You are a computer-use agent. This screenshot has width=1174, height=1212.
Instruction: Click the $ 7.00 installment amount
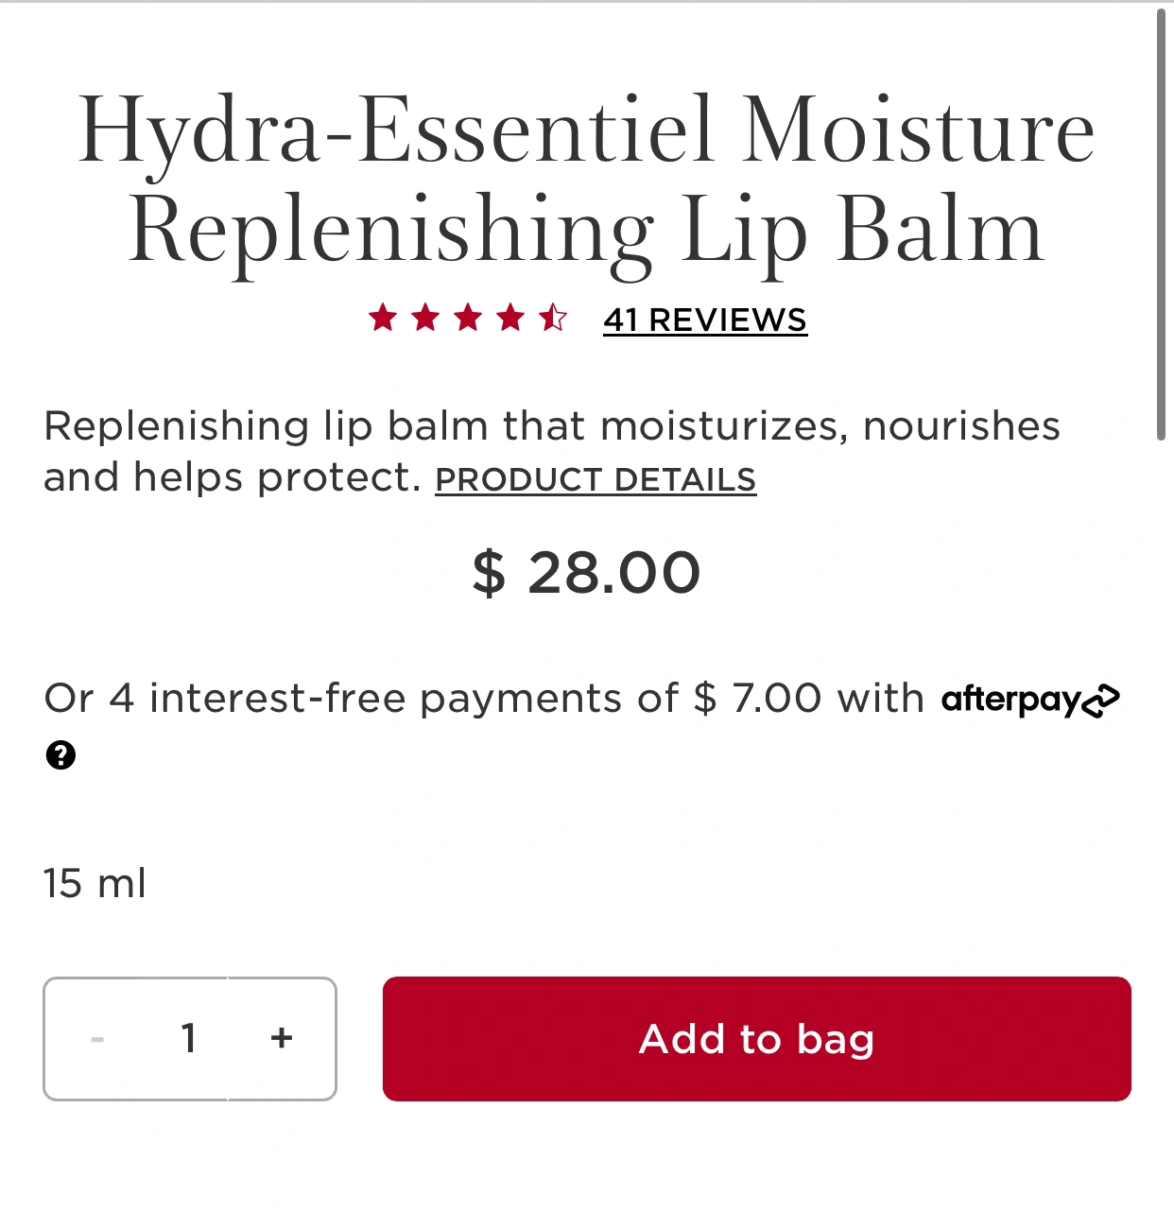[758, 699]
